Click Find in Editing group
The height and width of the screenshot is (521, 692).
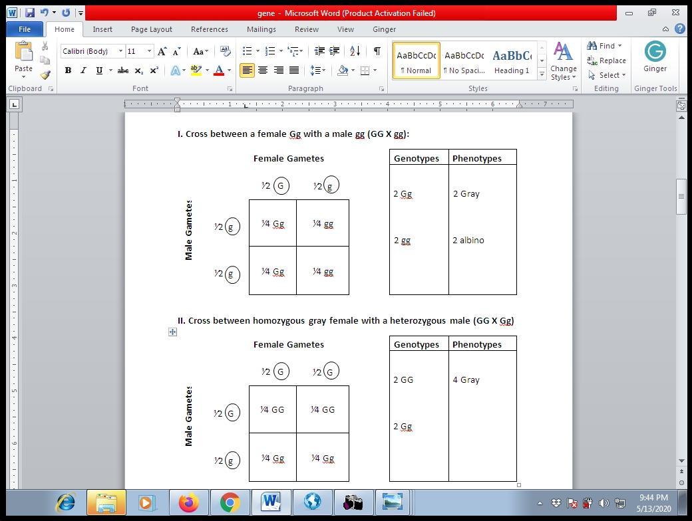[604, 46]
